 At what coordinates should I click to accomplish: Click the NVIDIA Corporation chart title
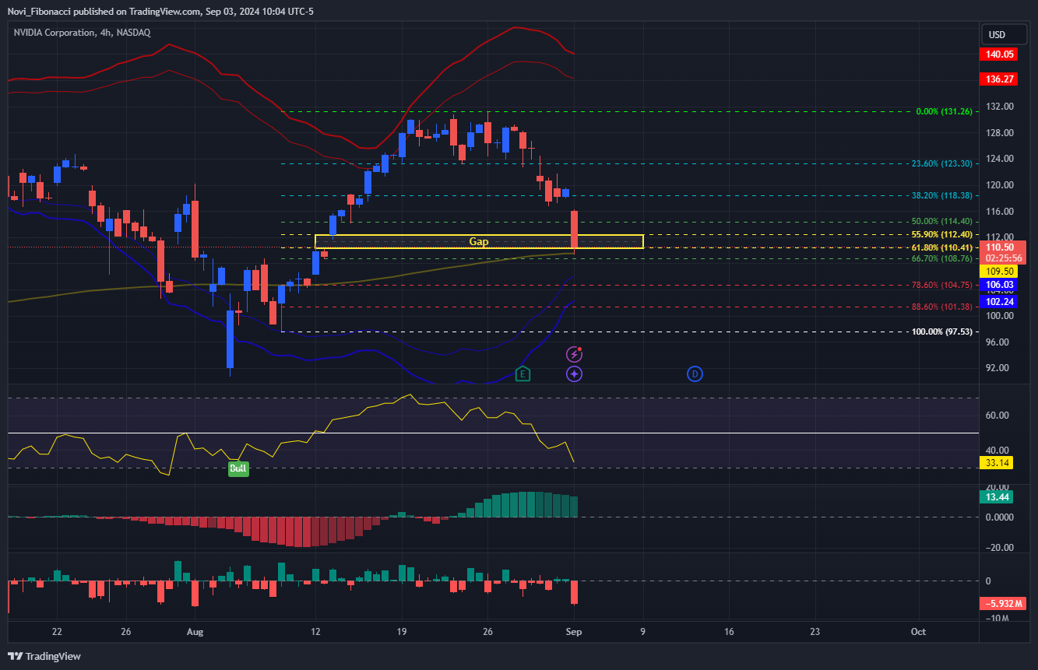83,33
